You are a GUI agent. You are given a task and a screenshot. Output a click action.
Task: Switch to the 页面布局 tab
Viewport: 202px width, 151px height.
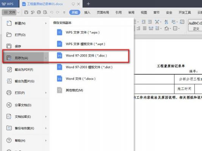click(x=103, y=12)
